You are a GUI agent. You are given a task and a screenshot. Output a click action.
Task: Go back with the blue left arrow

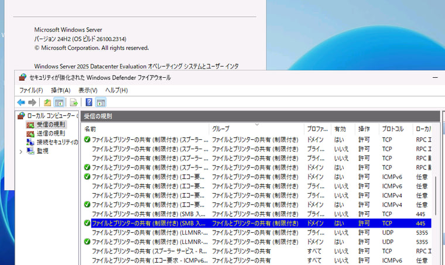point(21,102)
